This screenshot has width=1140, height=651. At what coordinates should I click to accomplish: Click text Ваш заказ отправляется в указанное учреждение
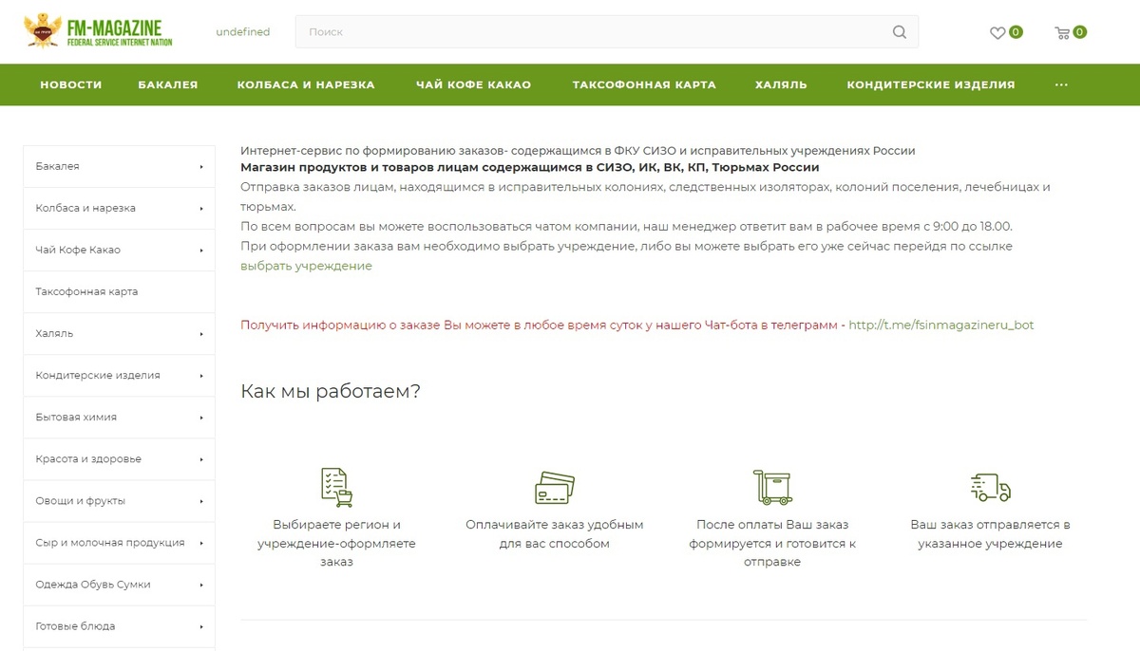tap(991, 534)
